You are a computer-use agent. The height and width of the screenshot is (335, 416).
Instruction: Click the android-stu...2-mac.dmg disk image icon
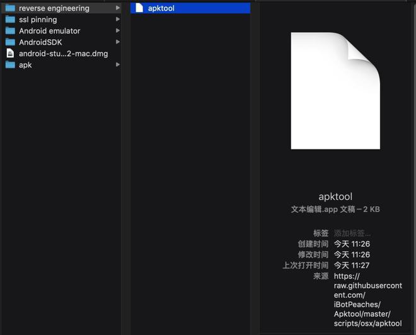tap(10, 54)
